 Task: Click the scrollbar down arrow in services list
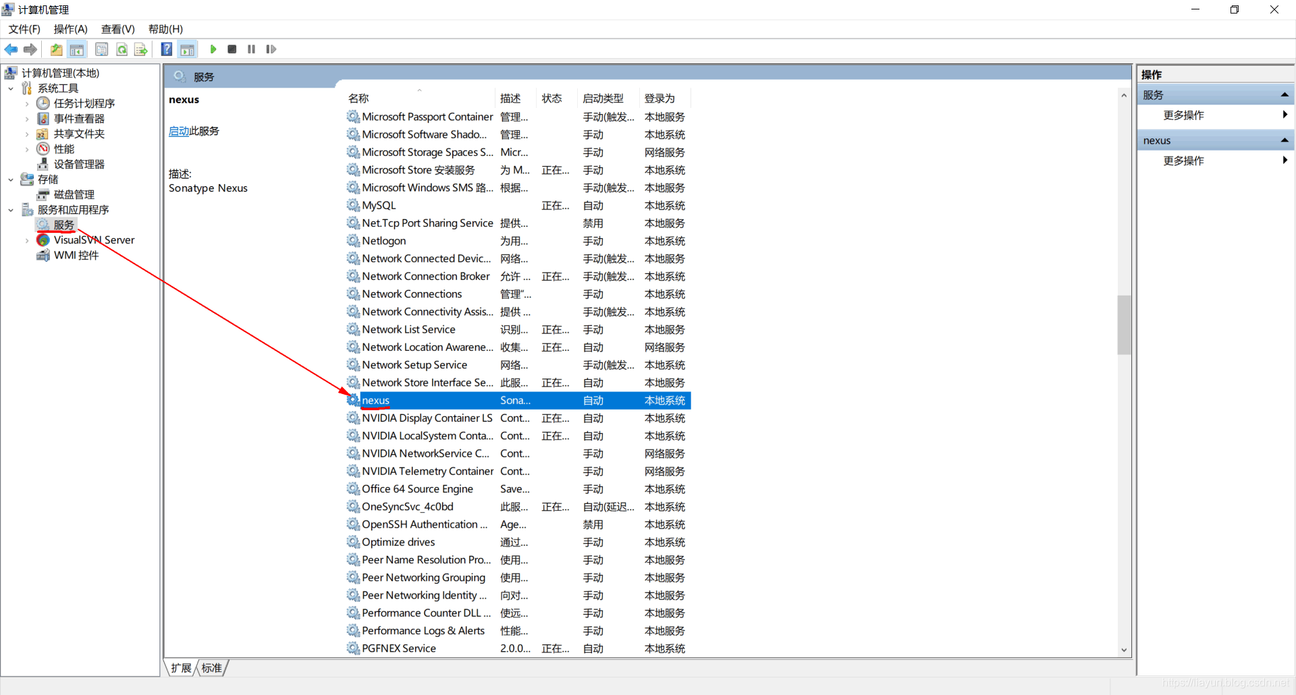point(1124,650)
